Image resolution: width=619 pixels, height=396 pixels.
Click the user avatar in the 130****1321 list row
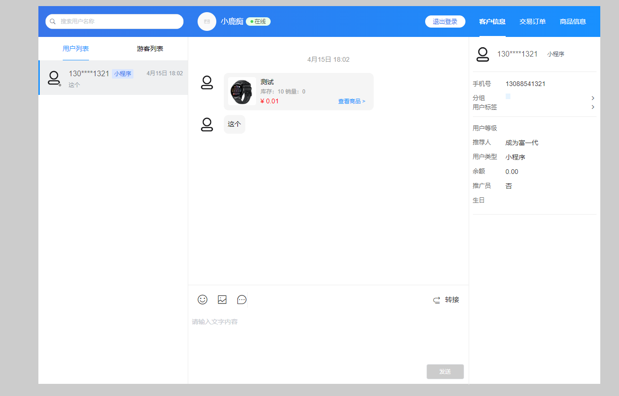[54, 78]
